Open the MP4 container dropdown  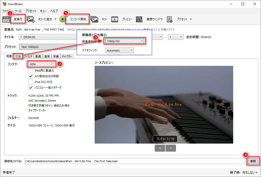pos(41,64)
